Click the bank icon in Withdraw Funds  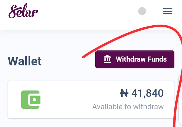107,59
